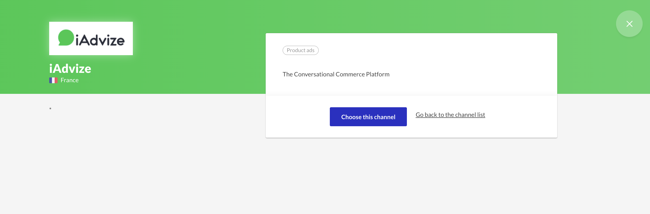Go back to the channel list

(x=450, y=115)
